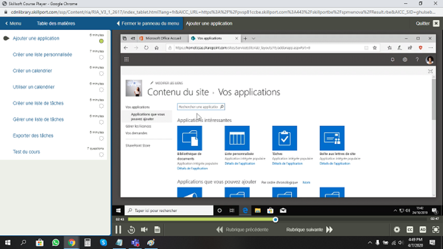Image resolution: width=443 pixels, height=249 pixels.
Task: Expand Edge tab list chevron
Action: click(254, 38)
